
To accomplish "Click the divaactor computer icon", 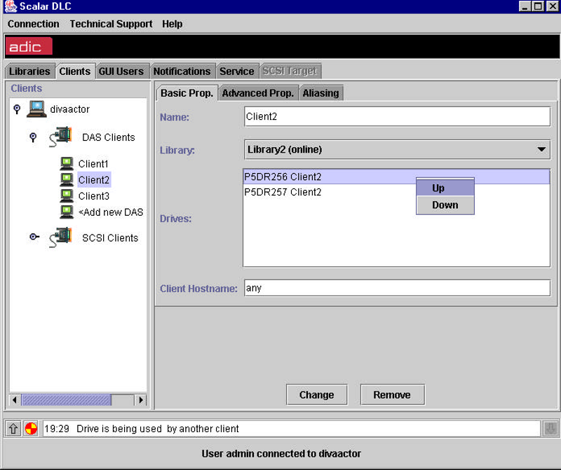I will pyautogui.click(x=37, y=109).
